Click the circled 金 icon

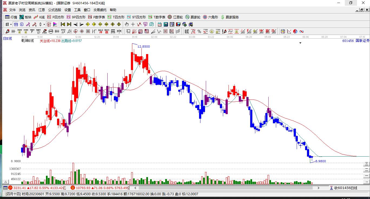(212, 31)
